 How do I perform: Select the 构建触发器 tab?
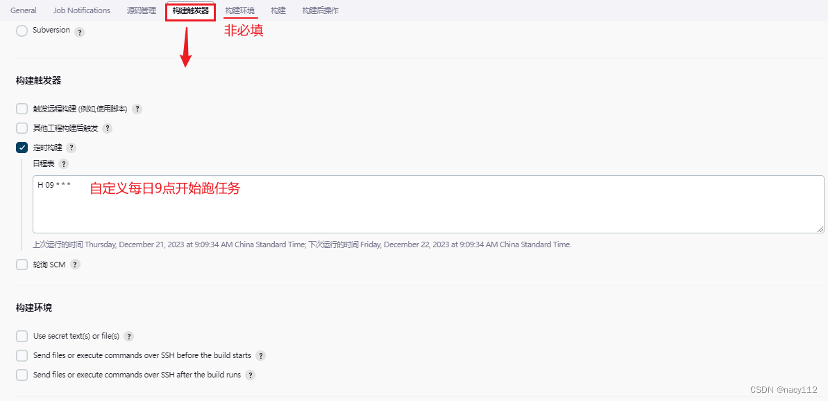[x=190, y=10]
